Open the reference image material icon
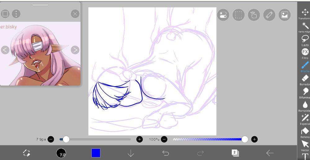 [285, 15]
